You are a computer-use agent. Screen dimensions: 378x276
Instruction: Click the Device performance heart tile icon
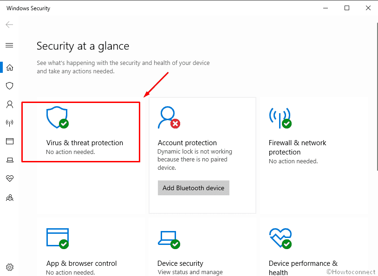[280, 238]
